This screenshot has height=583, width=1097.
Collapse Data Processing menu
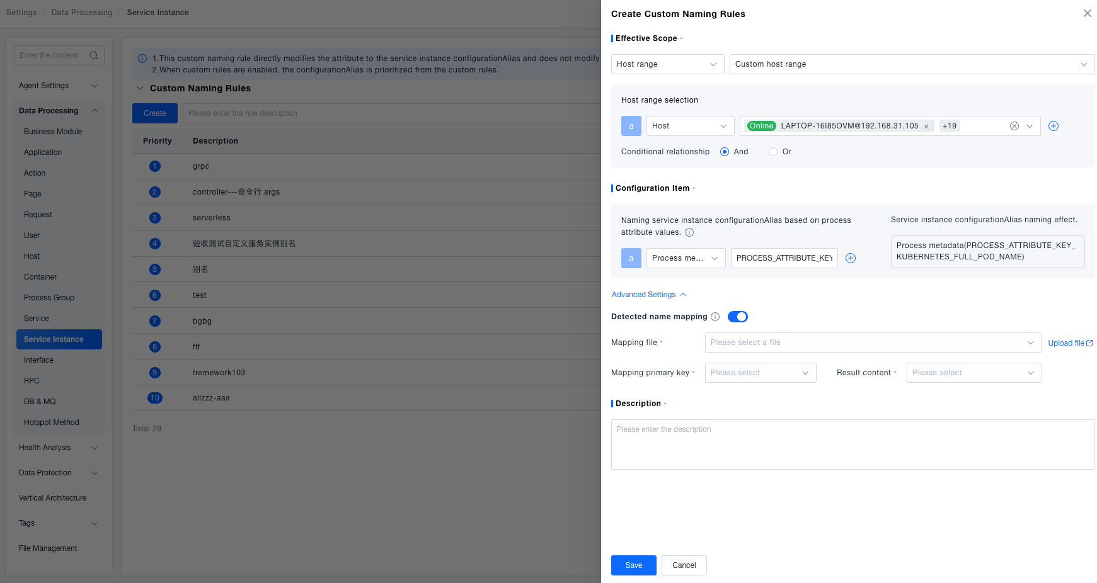point(58,111)
